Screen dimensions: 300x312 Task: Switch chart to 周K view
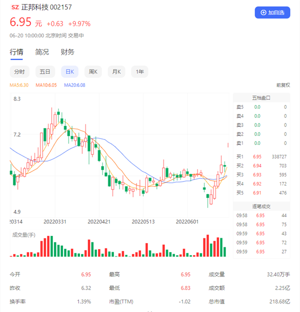[94, 72]
